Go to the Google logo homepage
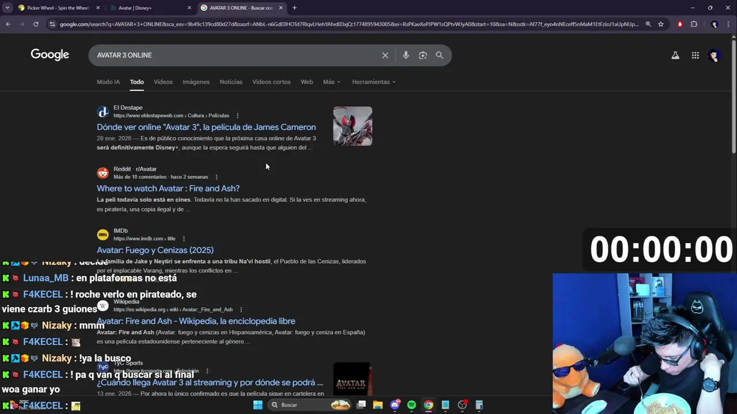The height and width of the screenshot is (414, 737). tap(50, 55)
